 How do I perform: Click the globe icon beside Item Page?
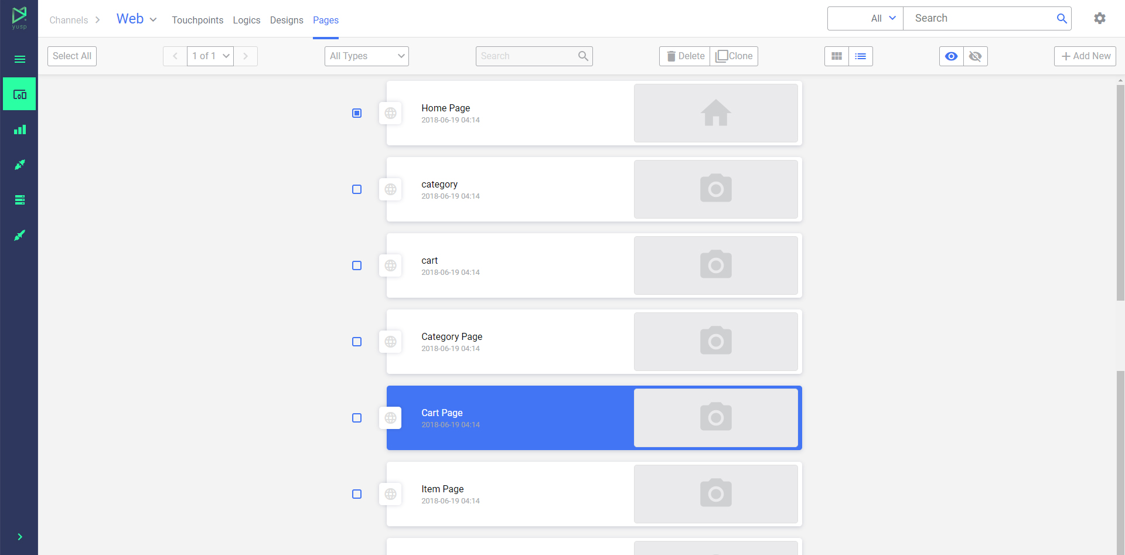coord(390,494)
